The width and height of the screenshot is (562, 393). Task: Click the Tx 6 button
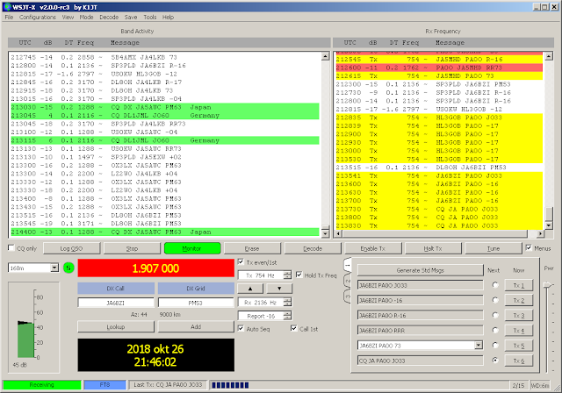click(x=519, y=361)
